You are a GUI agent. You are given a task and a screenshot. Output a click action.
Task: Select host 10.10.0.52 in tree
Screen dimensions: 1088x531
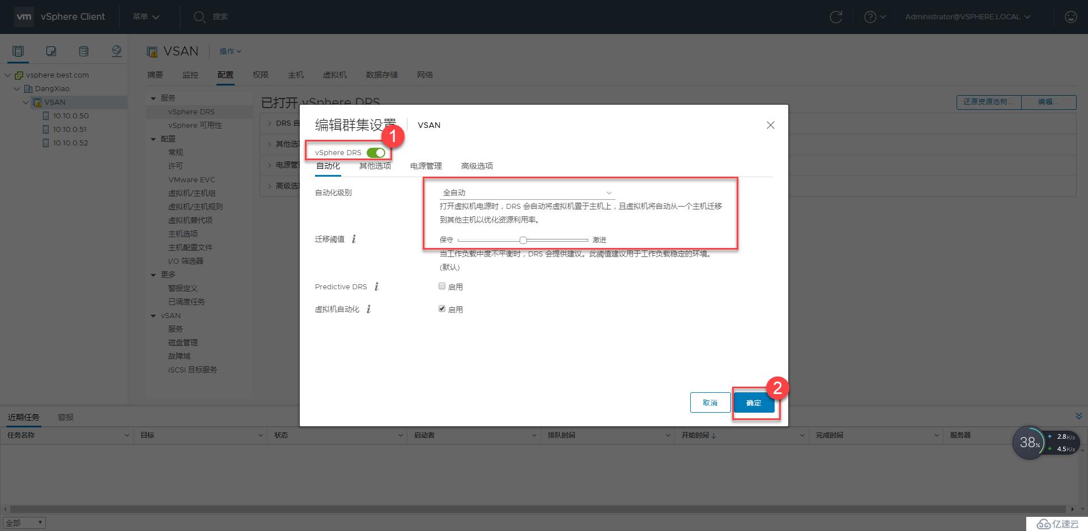point(70,143)
